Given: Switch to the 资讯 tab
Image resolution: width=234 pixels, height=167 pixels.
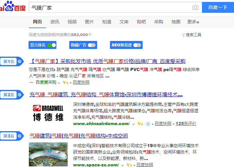Looking at the screenshot, I should 55,22.
